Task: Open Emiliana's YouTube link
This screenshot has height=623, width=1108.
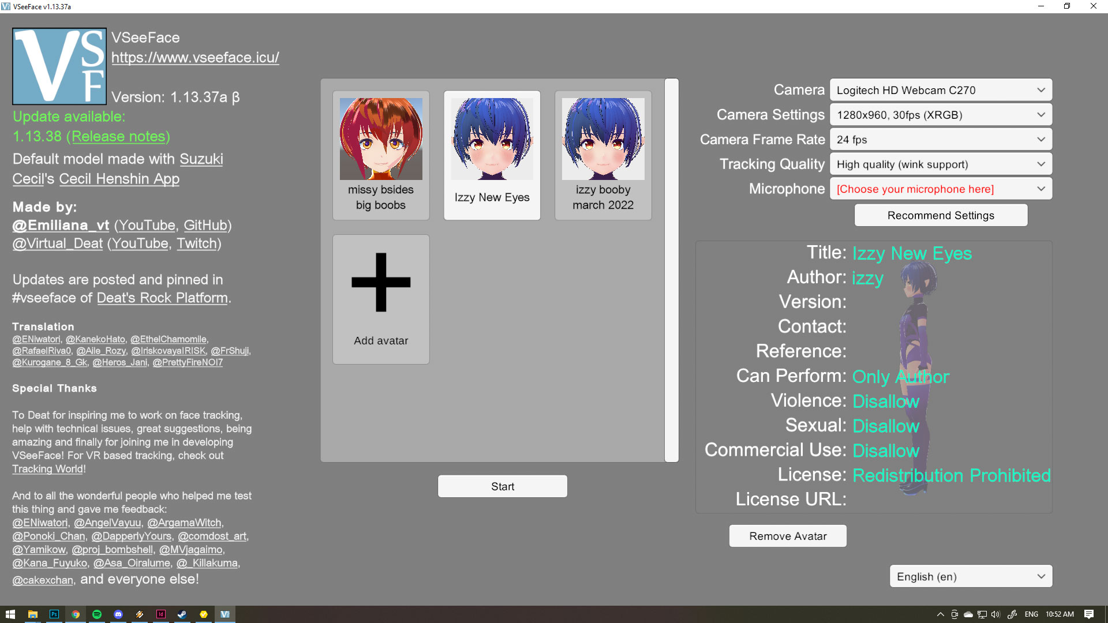Action: point(147,226)
